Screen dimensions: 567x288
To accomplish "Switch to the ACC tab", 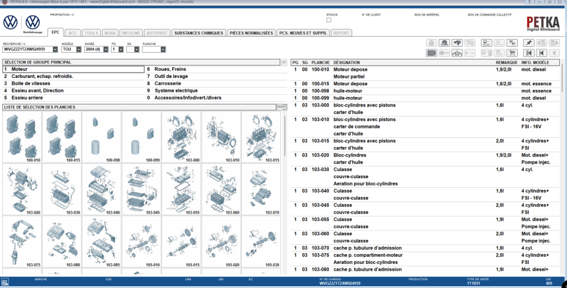I will [73, 33].
